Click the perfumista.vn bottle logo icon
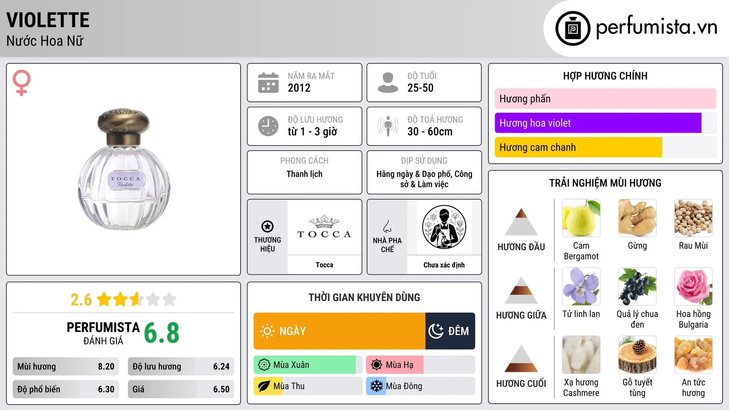Screen dimensions: 729x410 (573, 28)
